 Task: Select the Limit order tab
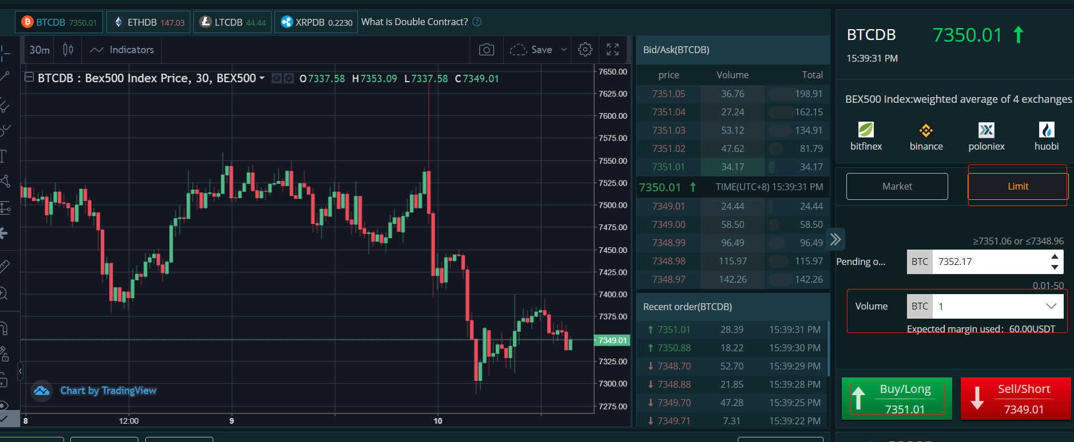(1017, 186)
